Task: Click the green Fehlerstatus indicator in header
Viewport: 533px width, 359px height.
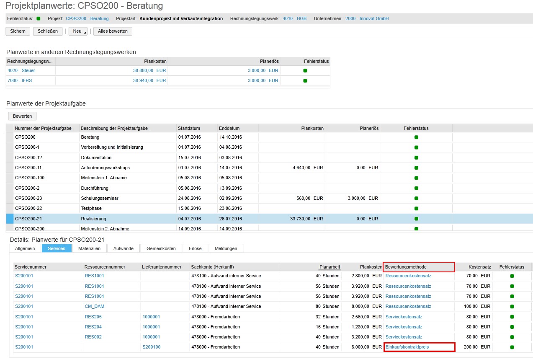Action: 39,18
